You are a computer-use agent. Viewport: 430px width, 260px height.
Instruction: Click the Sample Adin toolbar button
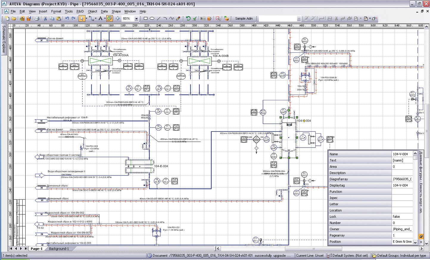click(x=244, y=18)
